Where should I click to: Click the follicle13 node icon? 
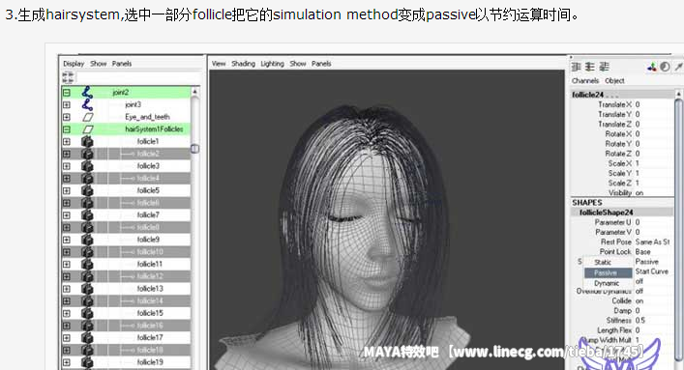tap(87, 289)
